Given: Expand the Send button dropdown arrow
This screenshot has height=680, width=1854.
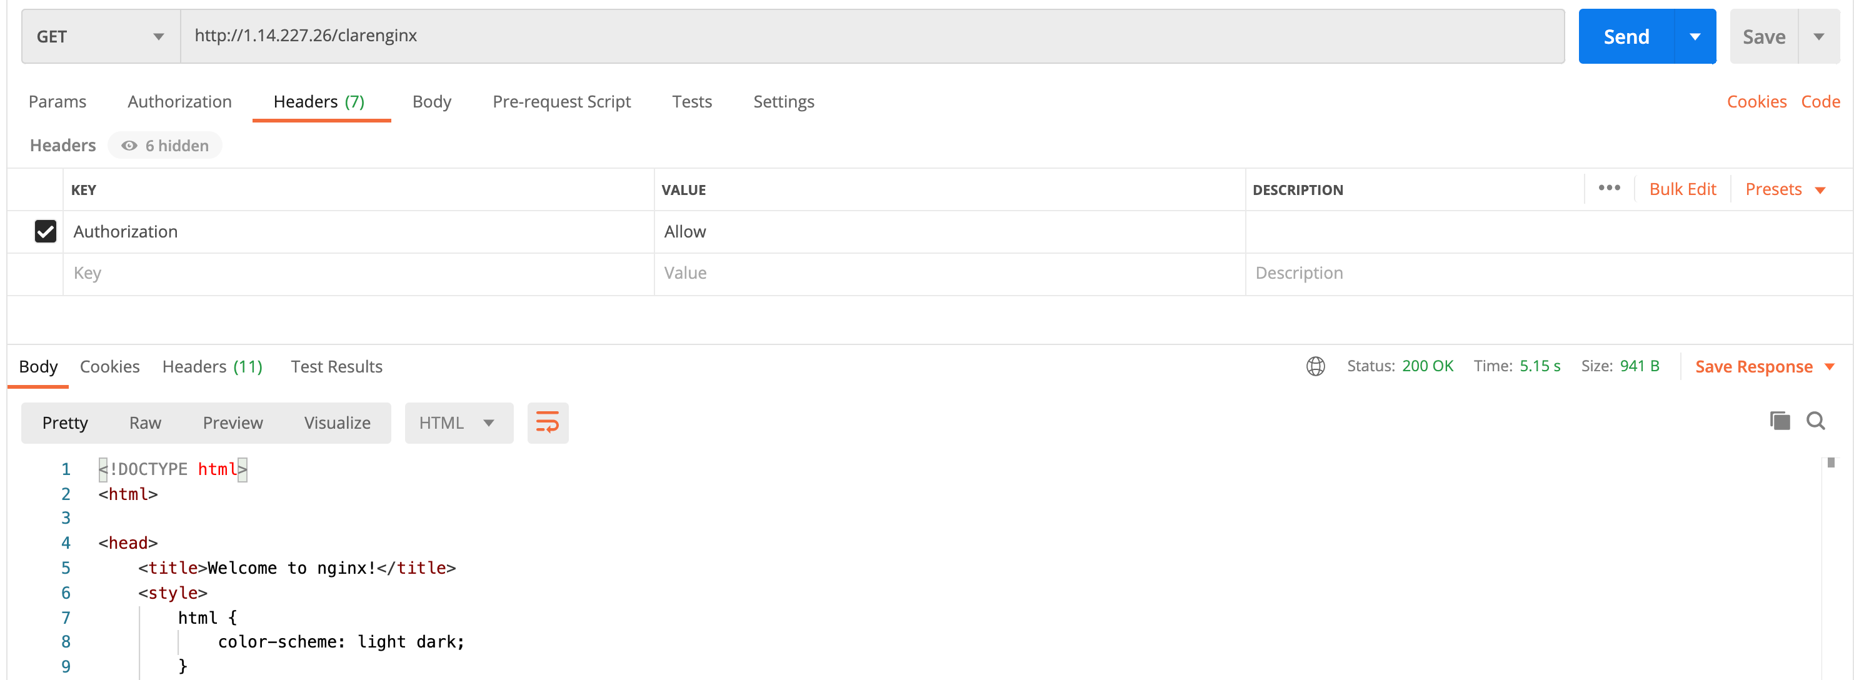Looking at the screenshot, I should (x=1694, y=36).
